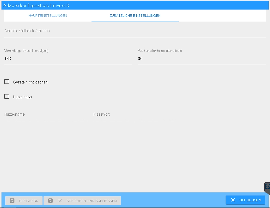The height and width of the screenshot is (208, 270).
Task: Click Speichern und Schliessen button
Action: 82,201
